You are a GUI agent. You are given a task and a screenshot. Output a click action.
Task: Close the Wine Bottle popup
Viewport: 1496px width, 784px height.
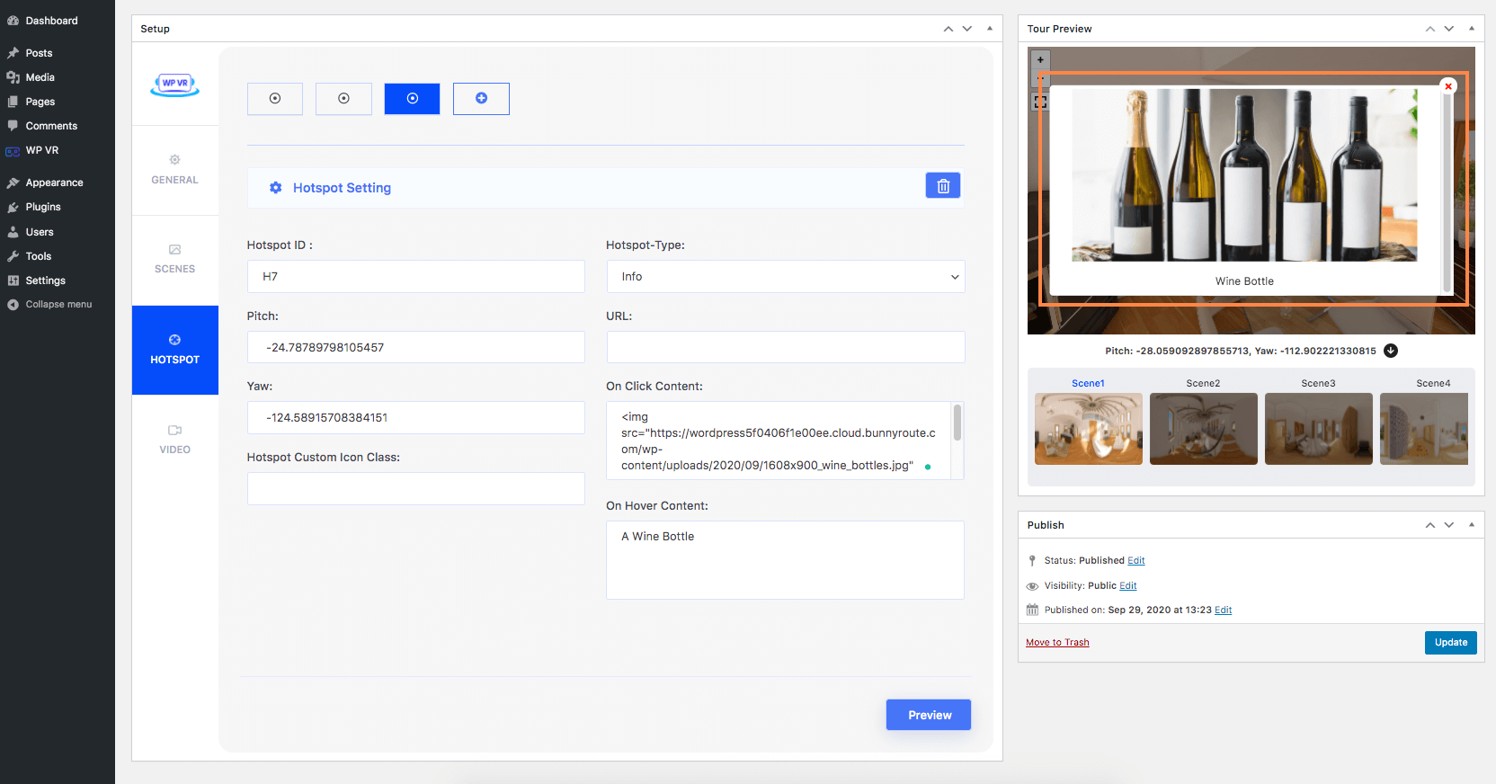click(x=1447, y=86)
